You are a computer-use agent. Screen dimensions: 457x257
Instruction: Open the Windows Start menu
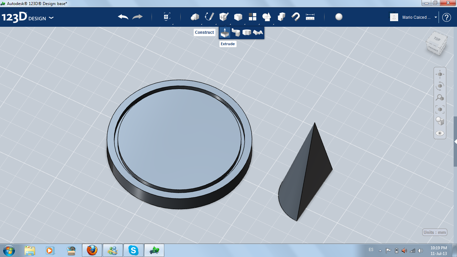coord(8,250)
